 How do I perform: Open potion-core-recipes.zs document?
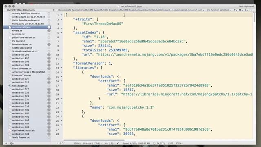[24, 38]
